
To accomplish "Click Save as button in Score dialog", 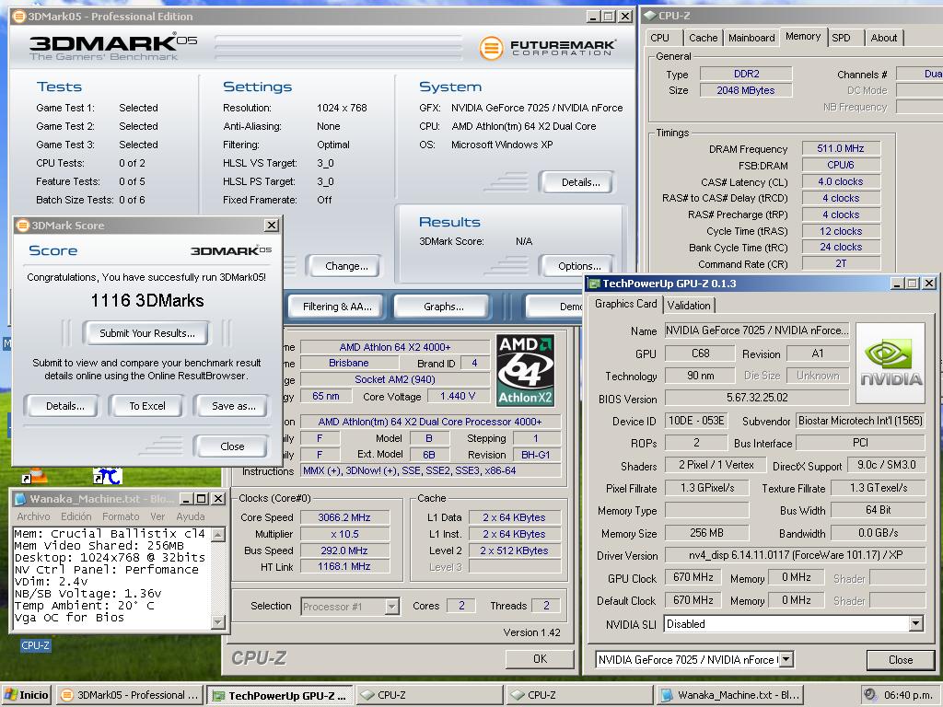I will tap(233, 406).
